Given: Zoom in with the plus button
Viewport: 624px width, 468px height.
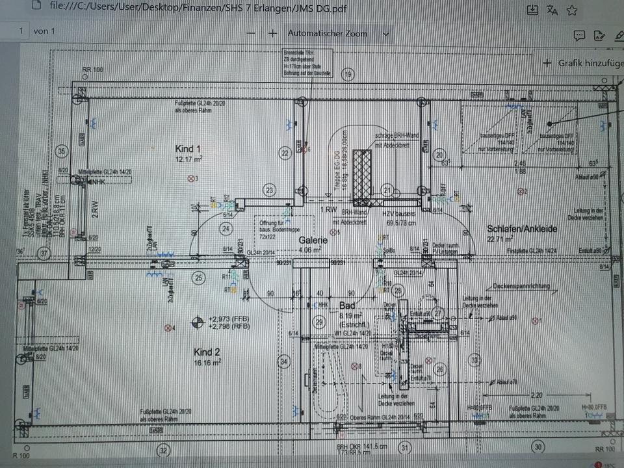Looking at the screenshot, I should 273,33.
